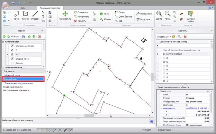Click the Сетка grid function
The height and width of the screenshot is (134, 216).
(x=120, y=12)
